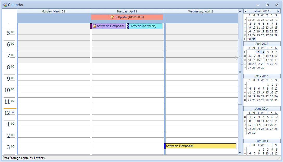Click the March 2014 month header
Viewport: 283px width, 162px height.
262,11
